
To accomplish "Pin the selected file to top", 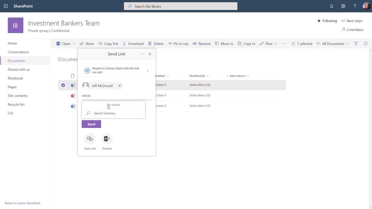I will (178, 44).
